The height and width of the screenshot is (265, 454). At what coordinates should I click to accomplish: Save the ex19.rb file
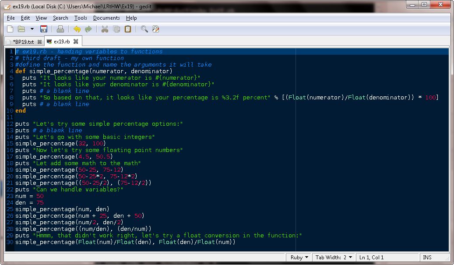(x=43, y=28)
